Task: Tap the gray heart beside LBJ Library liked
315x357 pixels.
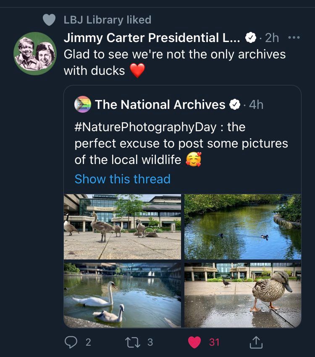Action: click(49, 20)
